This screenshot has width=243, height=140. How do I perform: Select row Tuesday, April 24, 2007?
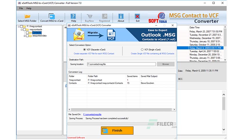[x=206, y=51]
